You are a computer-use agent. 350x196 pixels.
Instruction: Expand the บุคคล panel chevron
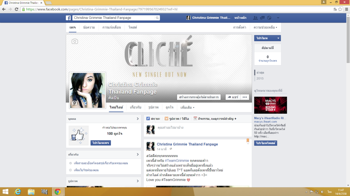click(138, 119)
